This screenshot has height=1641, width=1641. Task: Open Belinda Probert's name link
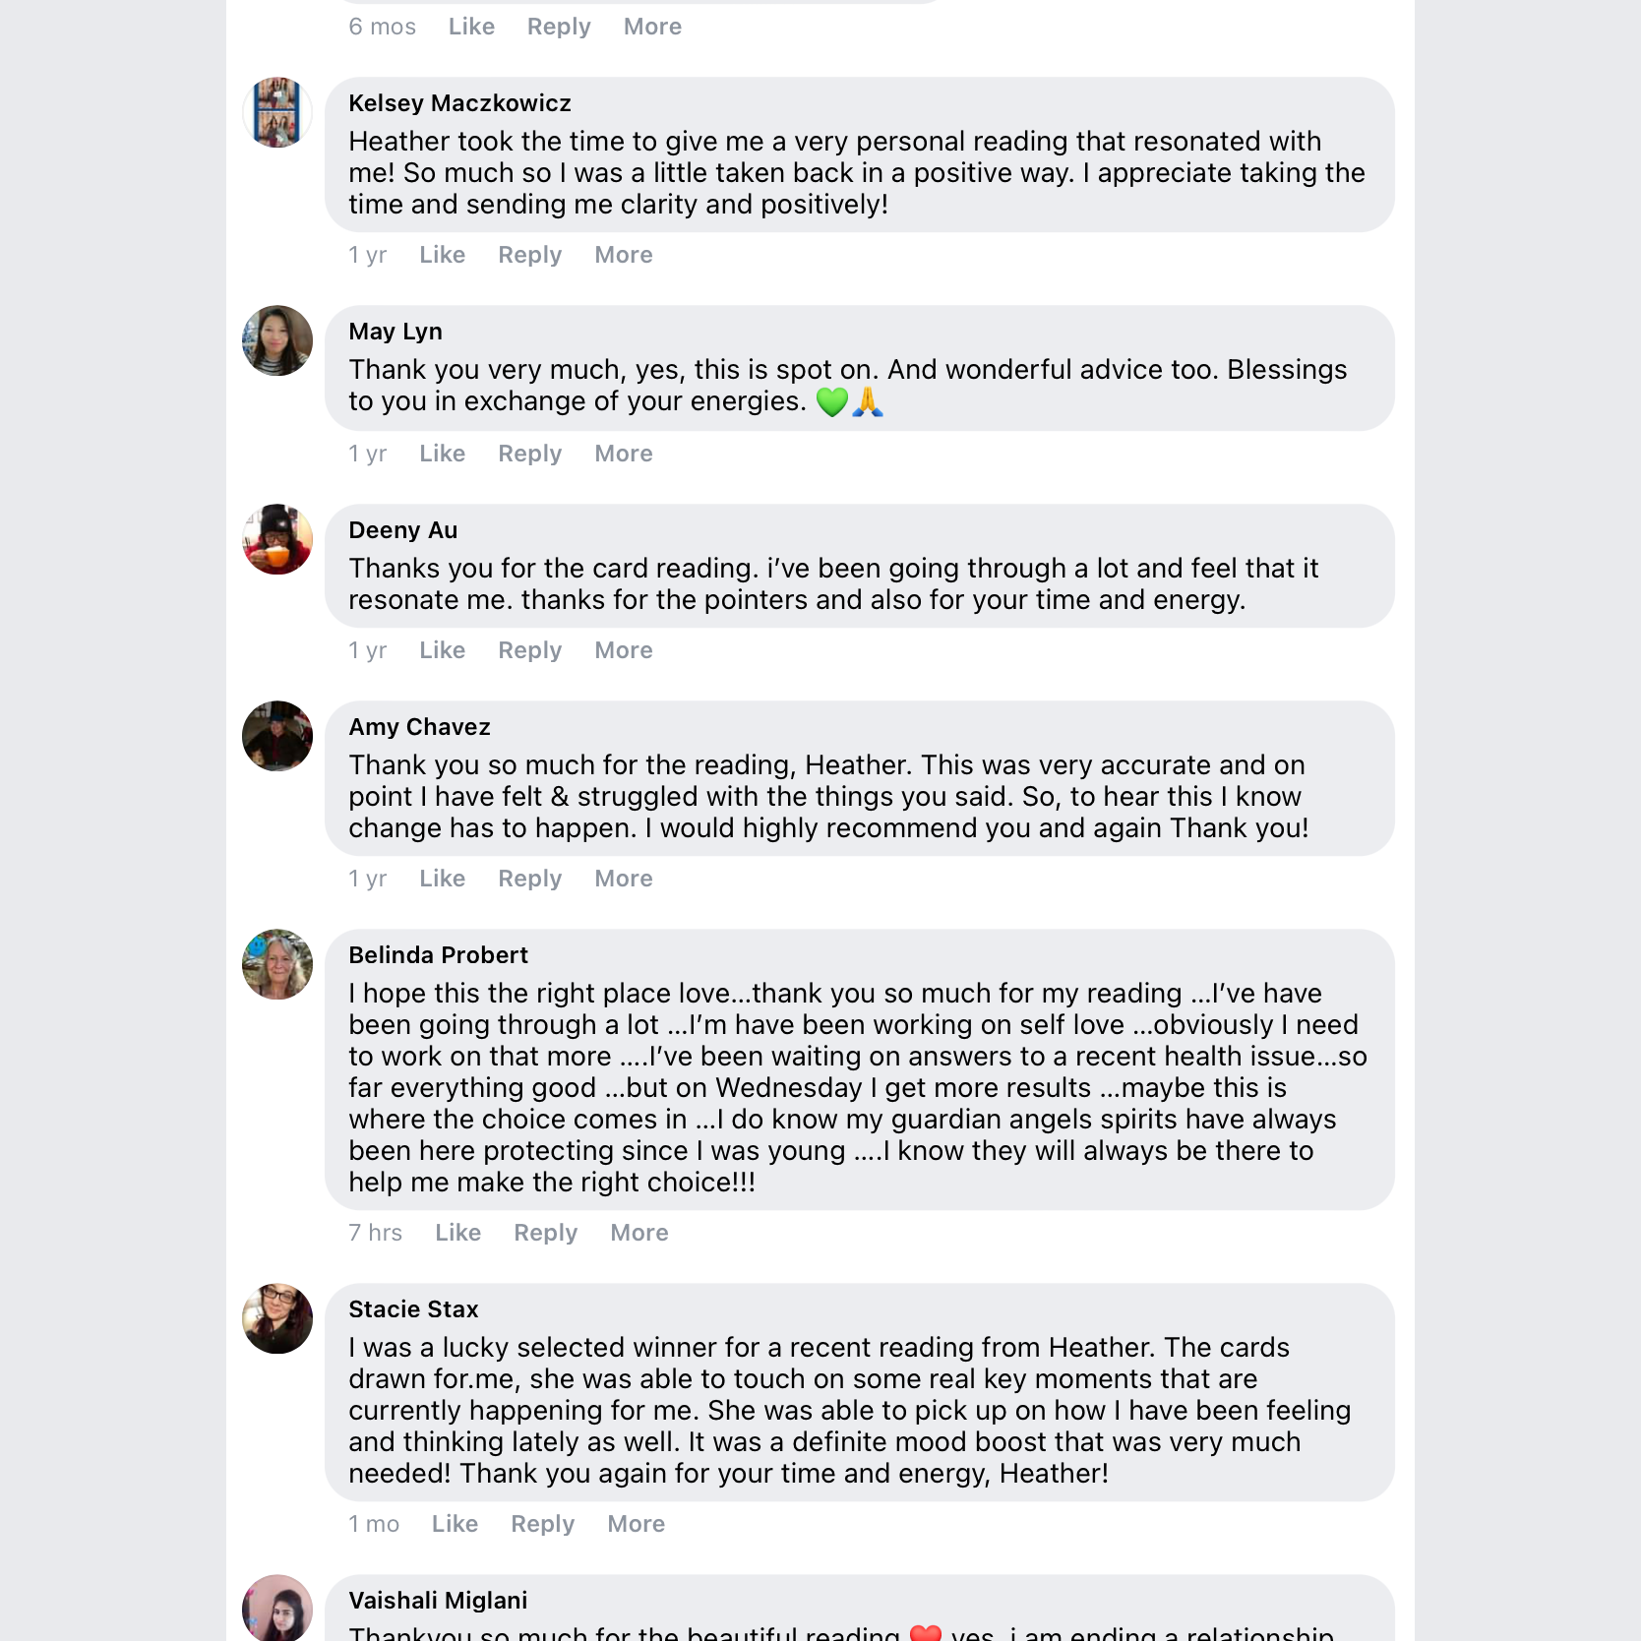(x=438, y=955)
